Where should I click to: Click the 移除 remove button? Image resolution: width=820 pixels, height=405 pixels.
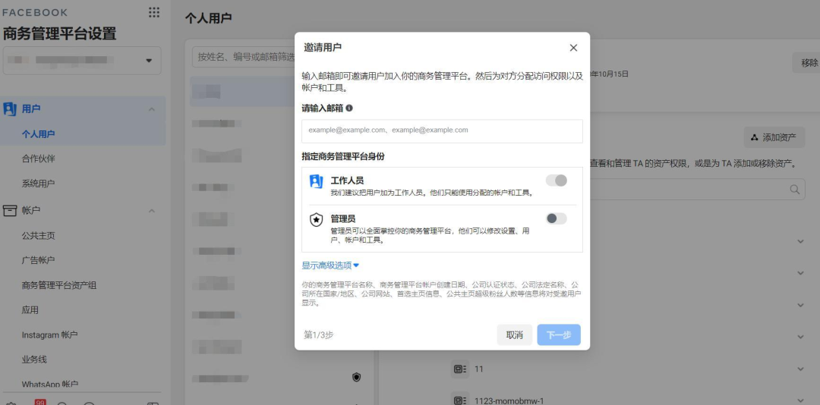click(x=806, y=63)
